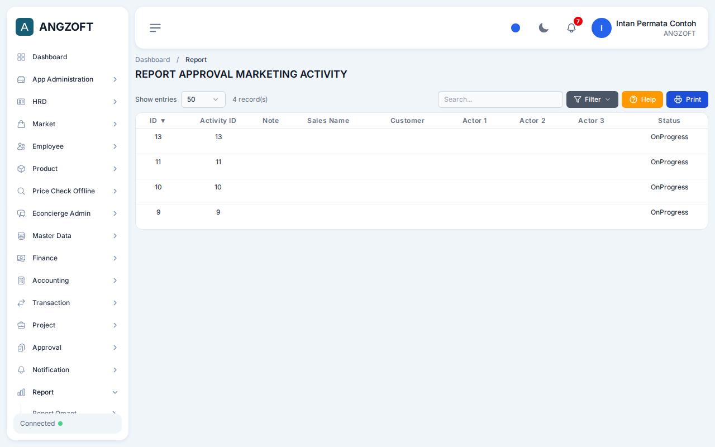The width and height of the screenshot is (715, 447).
Task: Click the user name Intan Permata Contoh
Action: coord(656,23)
